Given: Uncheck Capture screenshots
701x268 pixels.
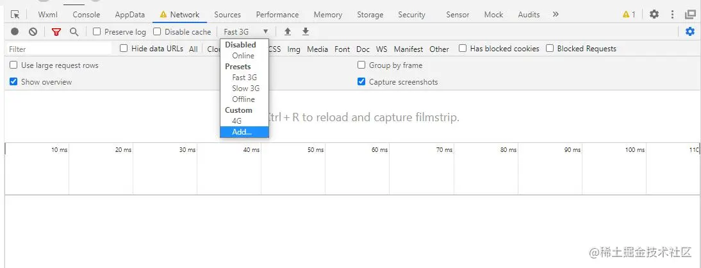Looking at the screenshot, I should pyautogui.click(x=361, y=81).
